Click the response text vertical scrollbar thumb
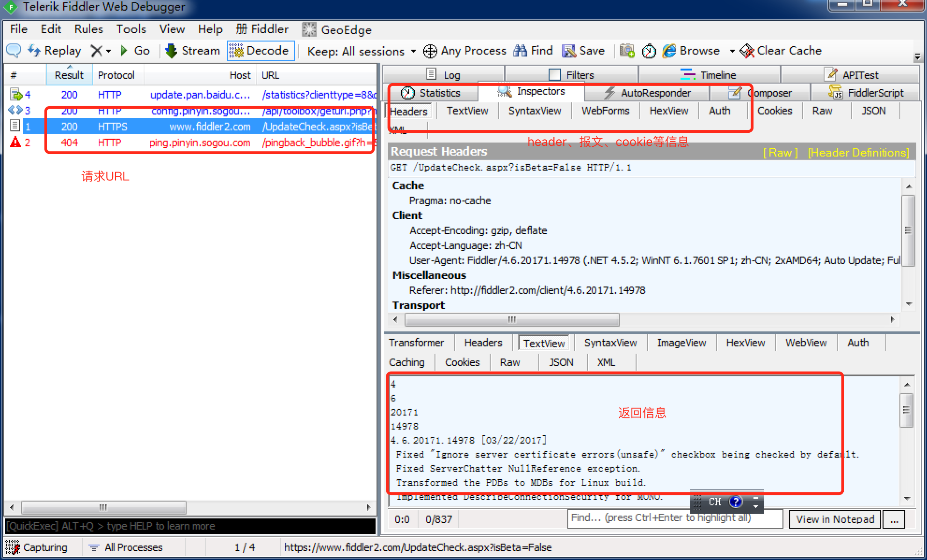 [906, 410]
